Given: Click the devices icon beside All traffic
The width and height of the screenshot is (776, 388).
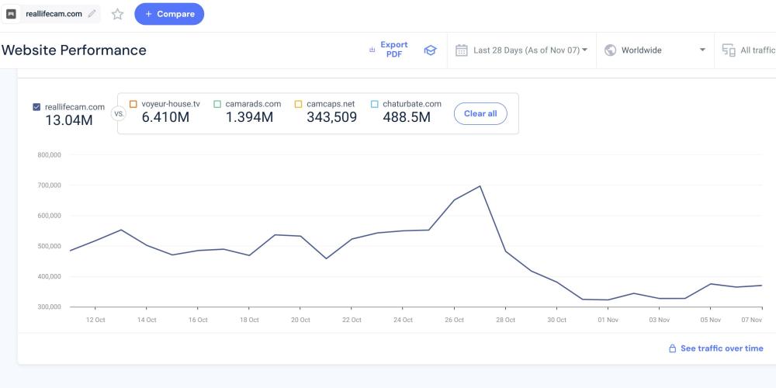Looking at the screenshot, I should pyautogui.click(x=729, y=50).
